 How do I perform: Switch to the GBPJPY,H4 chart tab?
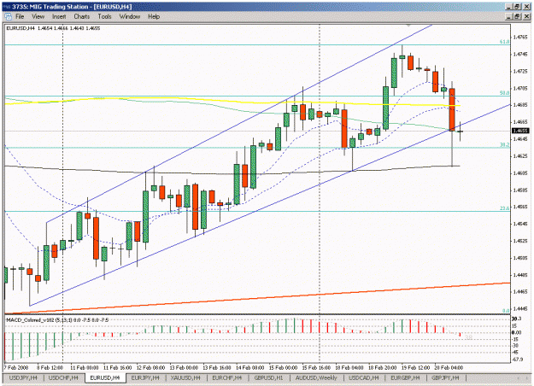click(x=445, y=377)
